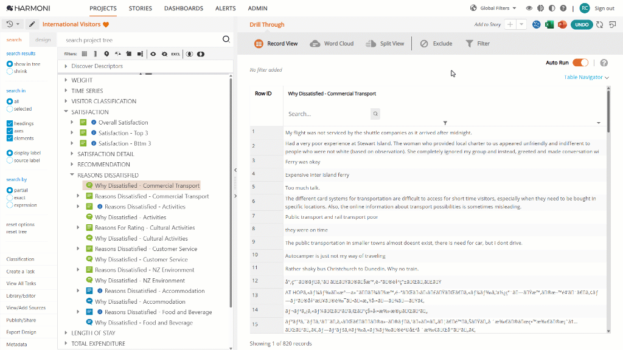Click the crossed-out eye filter icon
Viewport: 623px width, 350px height.
point(164,54)
